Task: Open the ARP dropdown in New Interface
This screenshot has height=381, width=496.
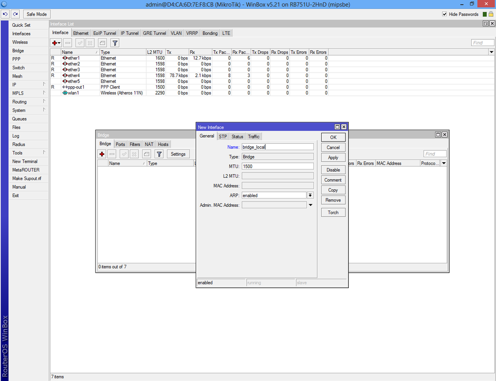Action: (310, 195)
